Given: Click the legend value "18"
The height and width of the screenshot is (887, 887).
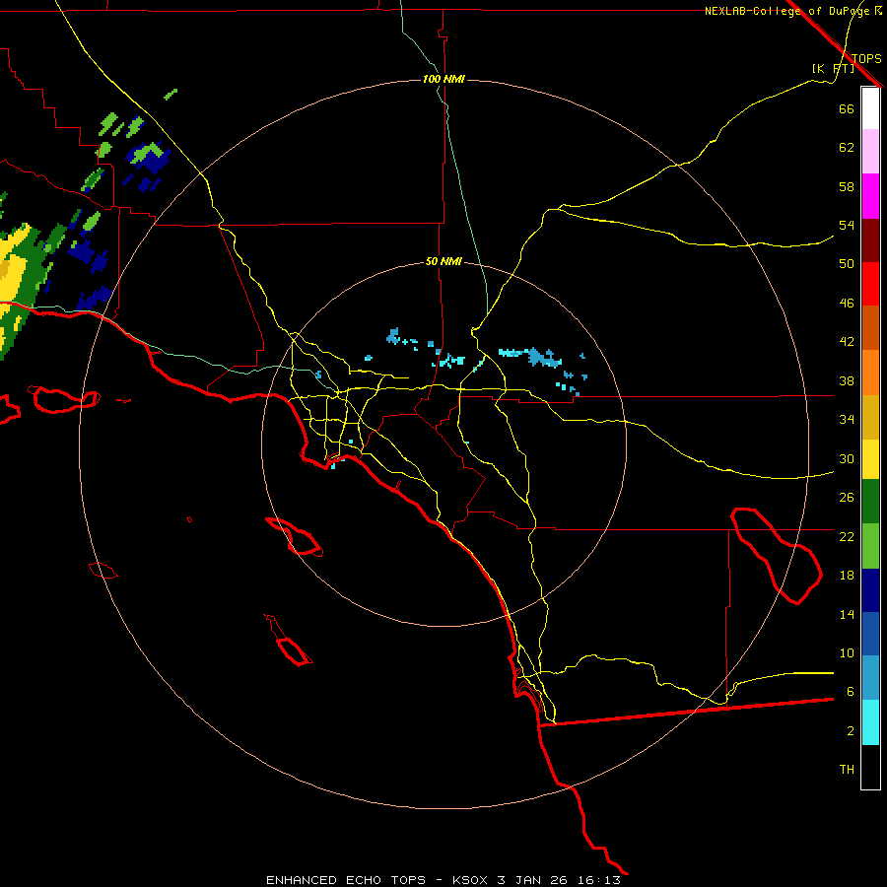Looking at the screenshot, I should coord(847,576).
